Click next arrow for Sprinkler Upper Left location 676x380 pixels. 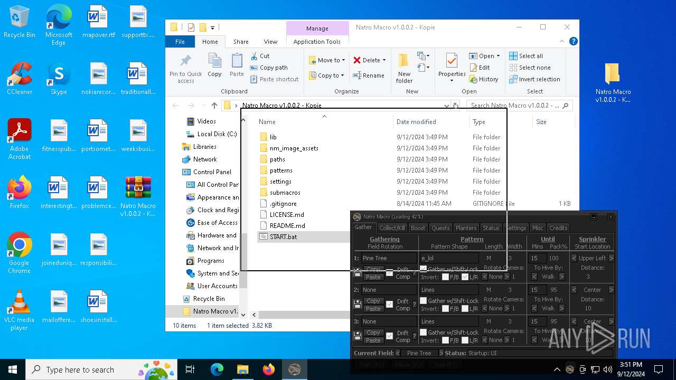(611, 258)
